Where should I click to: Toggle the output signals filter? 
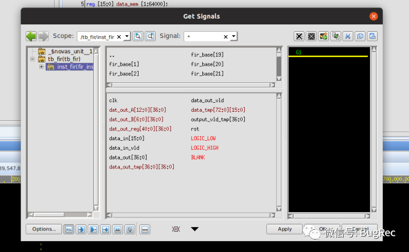click(x=93, y=230)
